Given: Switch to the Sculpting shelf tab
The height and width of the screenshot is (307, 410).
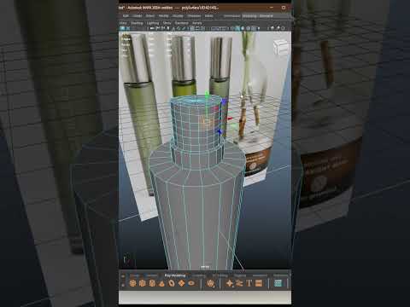Looking at the screenshot, I should point(199,275).
